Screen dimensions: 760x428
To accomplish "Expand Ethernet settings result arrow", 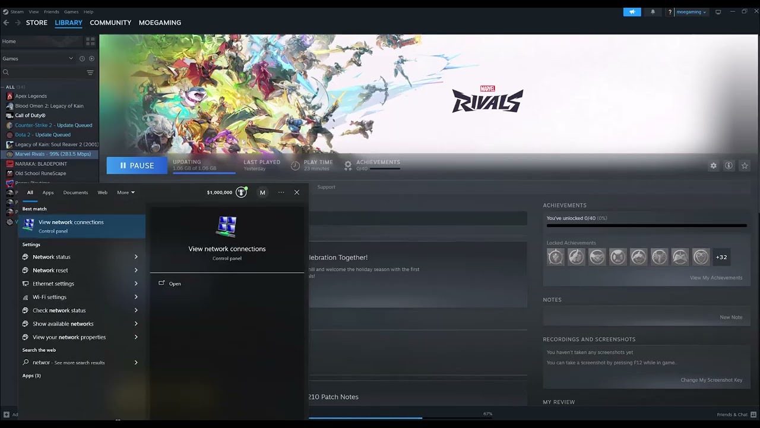I will pyautogui.click(x=136, y=284).
